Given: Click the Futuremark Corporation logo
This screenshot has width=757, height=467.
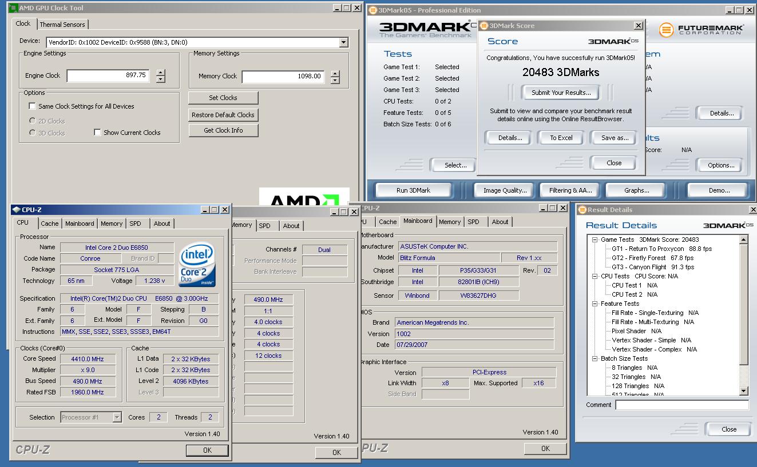Looking at the screenshot, I should coord(701,29).
